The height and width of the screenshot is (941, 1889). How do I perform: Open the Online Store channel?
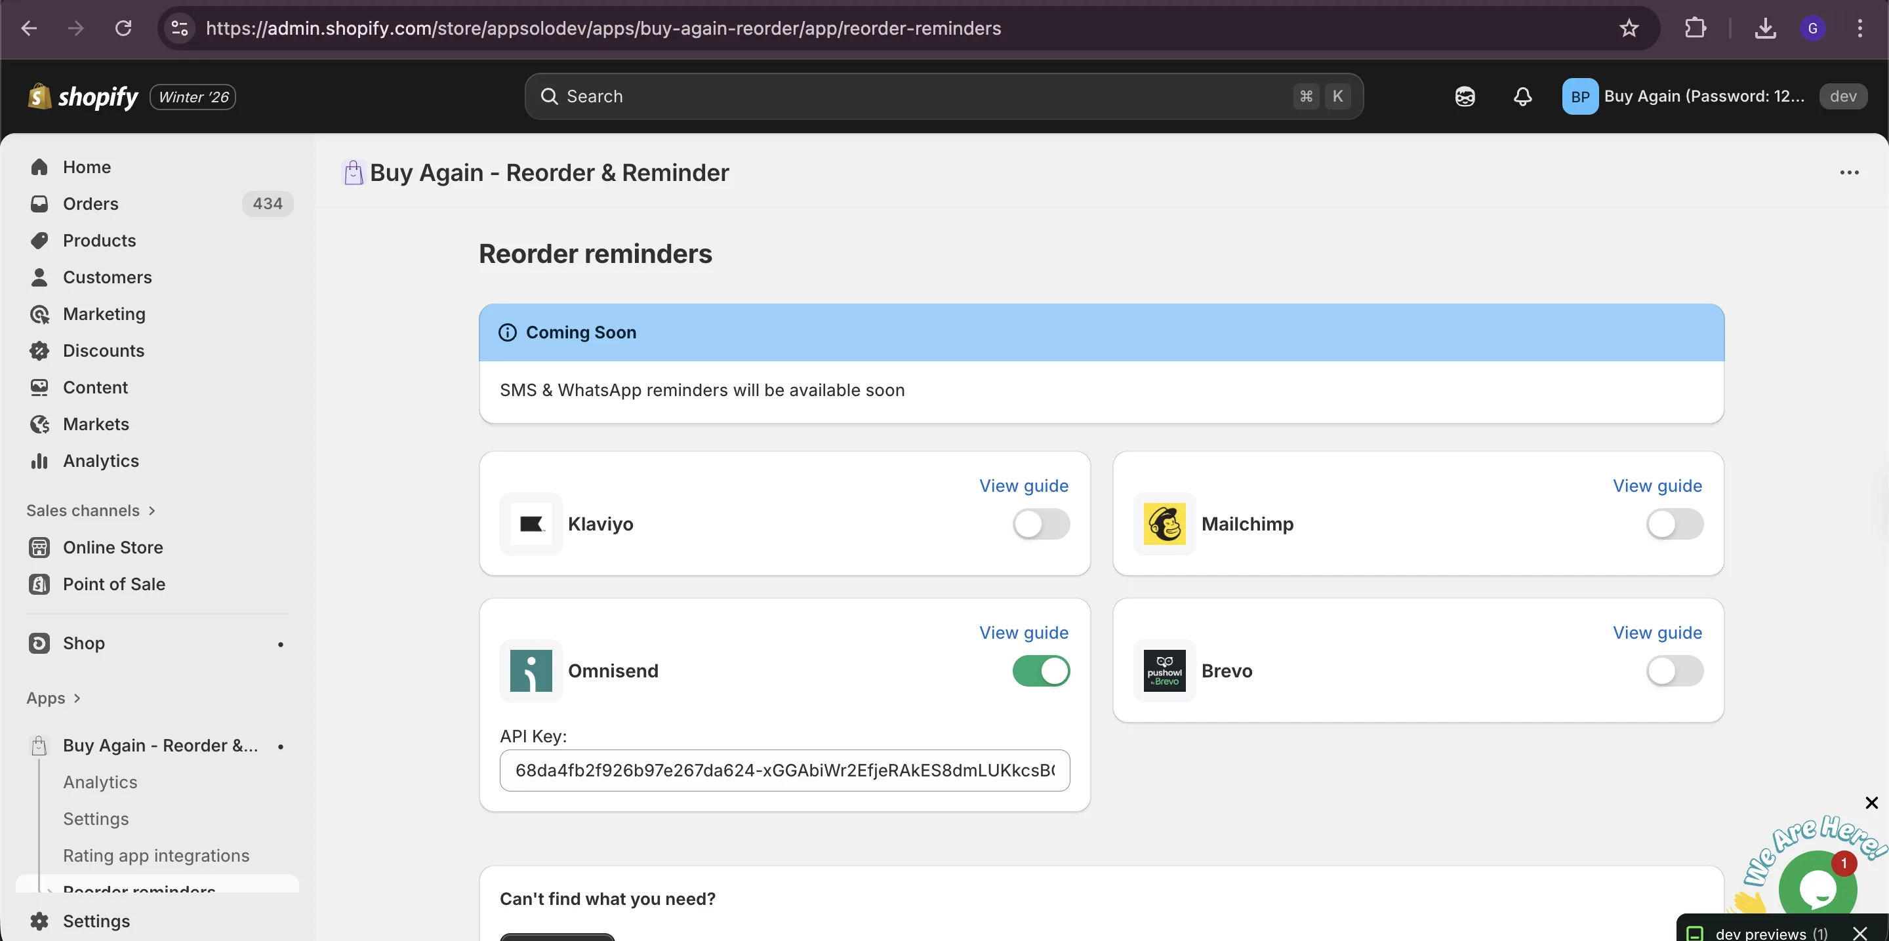[157, 548]
